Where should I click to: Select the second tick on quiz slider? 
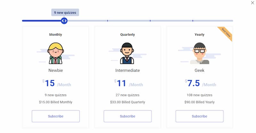(x=108, y=21)
